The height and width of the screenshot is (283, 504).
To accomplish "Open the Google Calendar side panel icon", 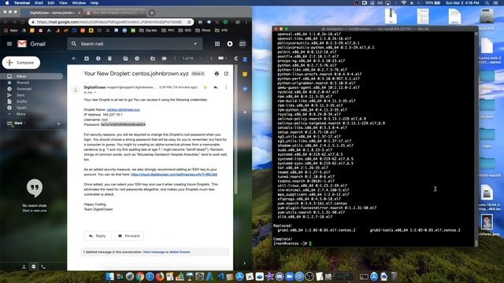I will pyautogui.click(x=245, y=60).
